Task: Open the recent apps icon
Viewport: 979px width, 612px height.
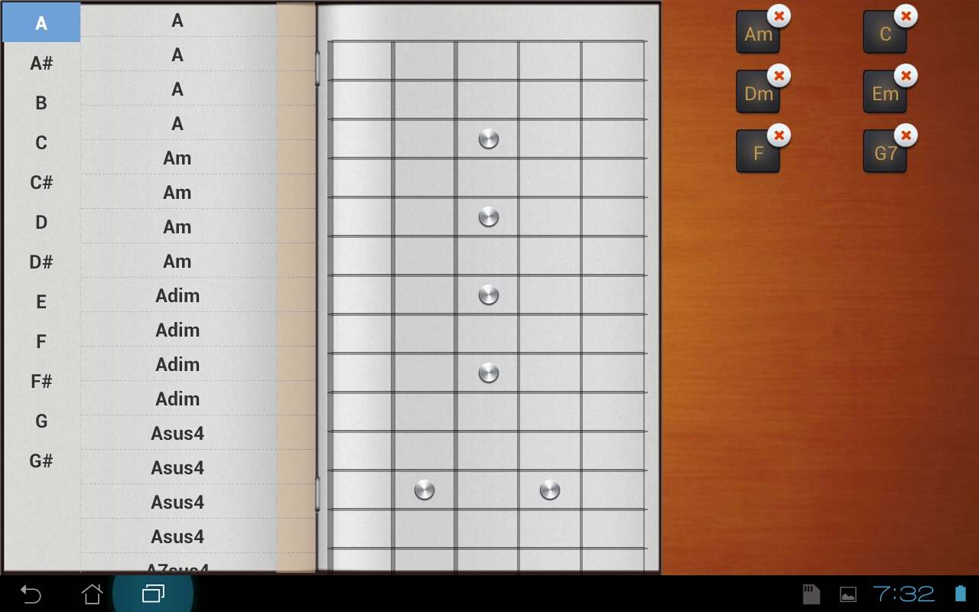Action: 153,594
